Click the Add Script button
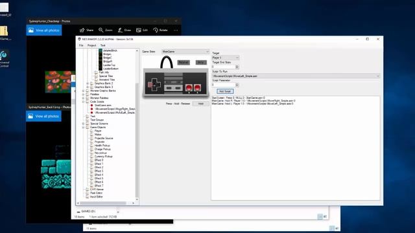Image resolution: width=415 pixels, height=233 pixels. pyautogui.click(x=225, y=91)
